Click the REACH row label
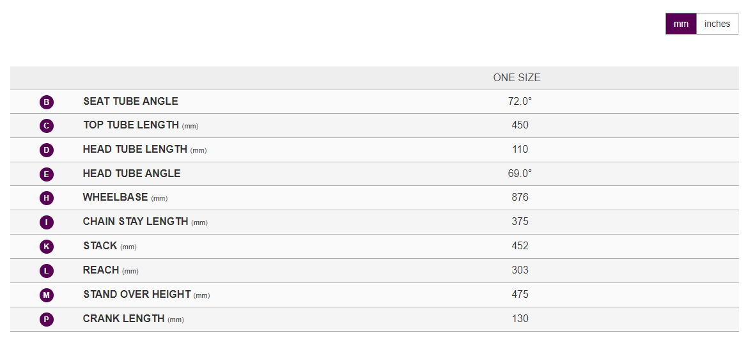 101,270
